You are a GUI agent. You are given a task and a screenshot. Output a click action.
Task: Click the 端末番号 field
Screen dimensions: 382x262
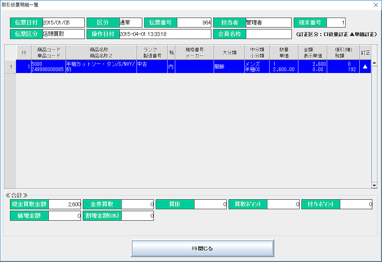[336, 23]
